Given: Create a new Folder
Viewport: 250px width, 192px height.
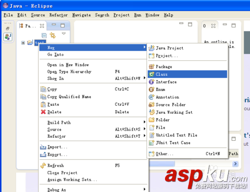Looking at the screenshot, I should point(187,120).
